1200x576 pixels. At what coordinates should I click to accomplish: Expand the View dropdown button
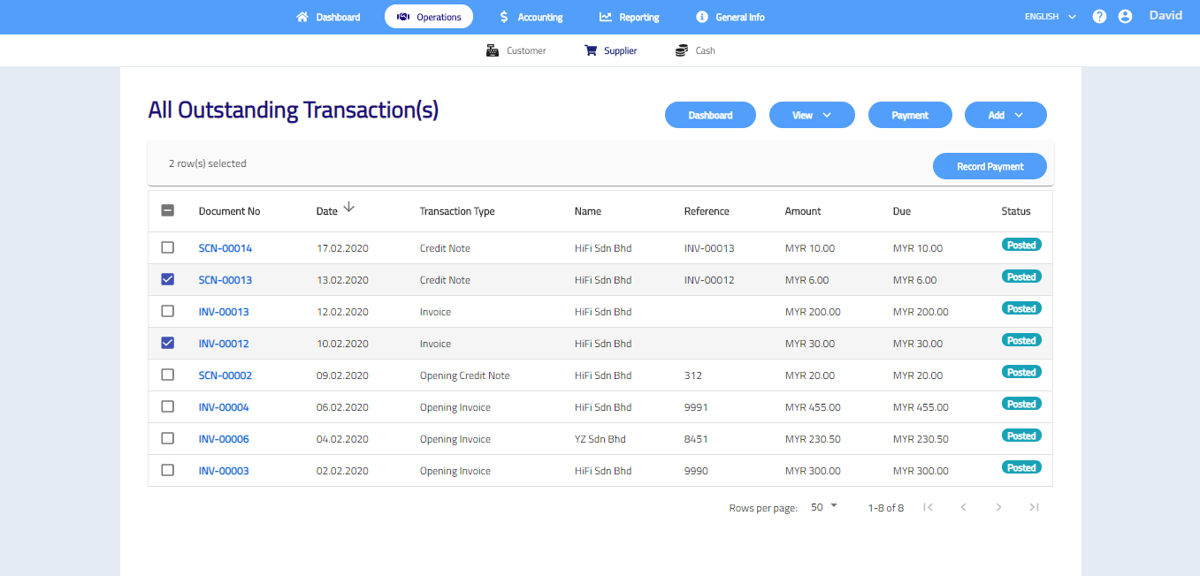[x=812, y=115]
